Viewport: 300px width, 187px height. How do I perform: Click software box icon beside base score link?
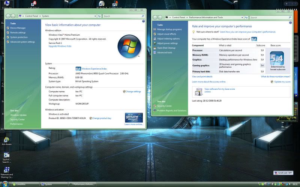tap(199, 92)
